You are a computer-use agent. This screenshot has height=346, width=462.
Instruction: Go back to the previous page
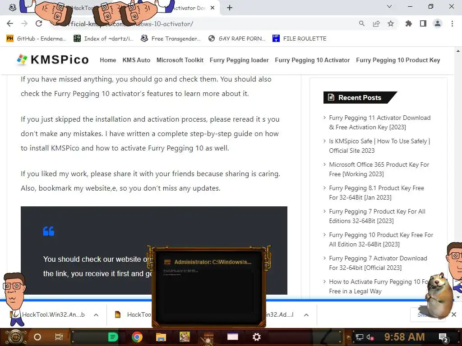point(10,23)
